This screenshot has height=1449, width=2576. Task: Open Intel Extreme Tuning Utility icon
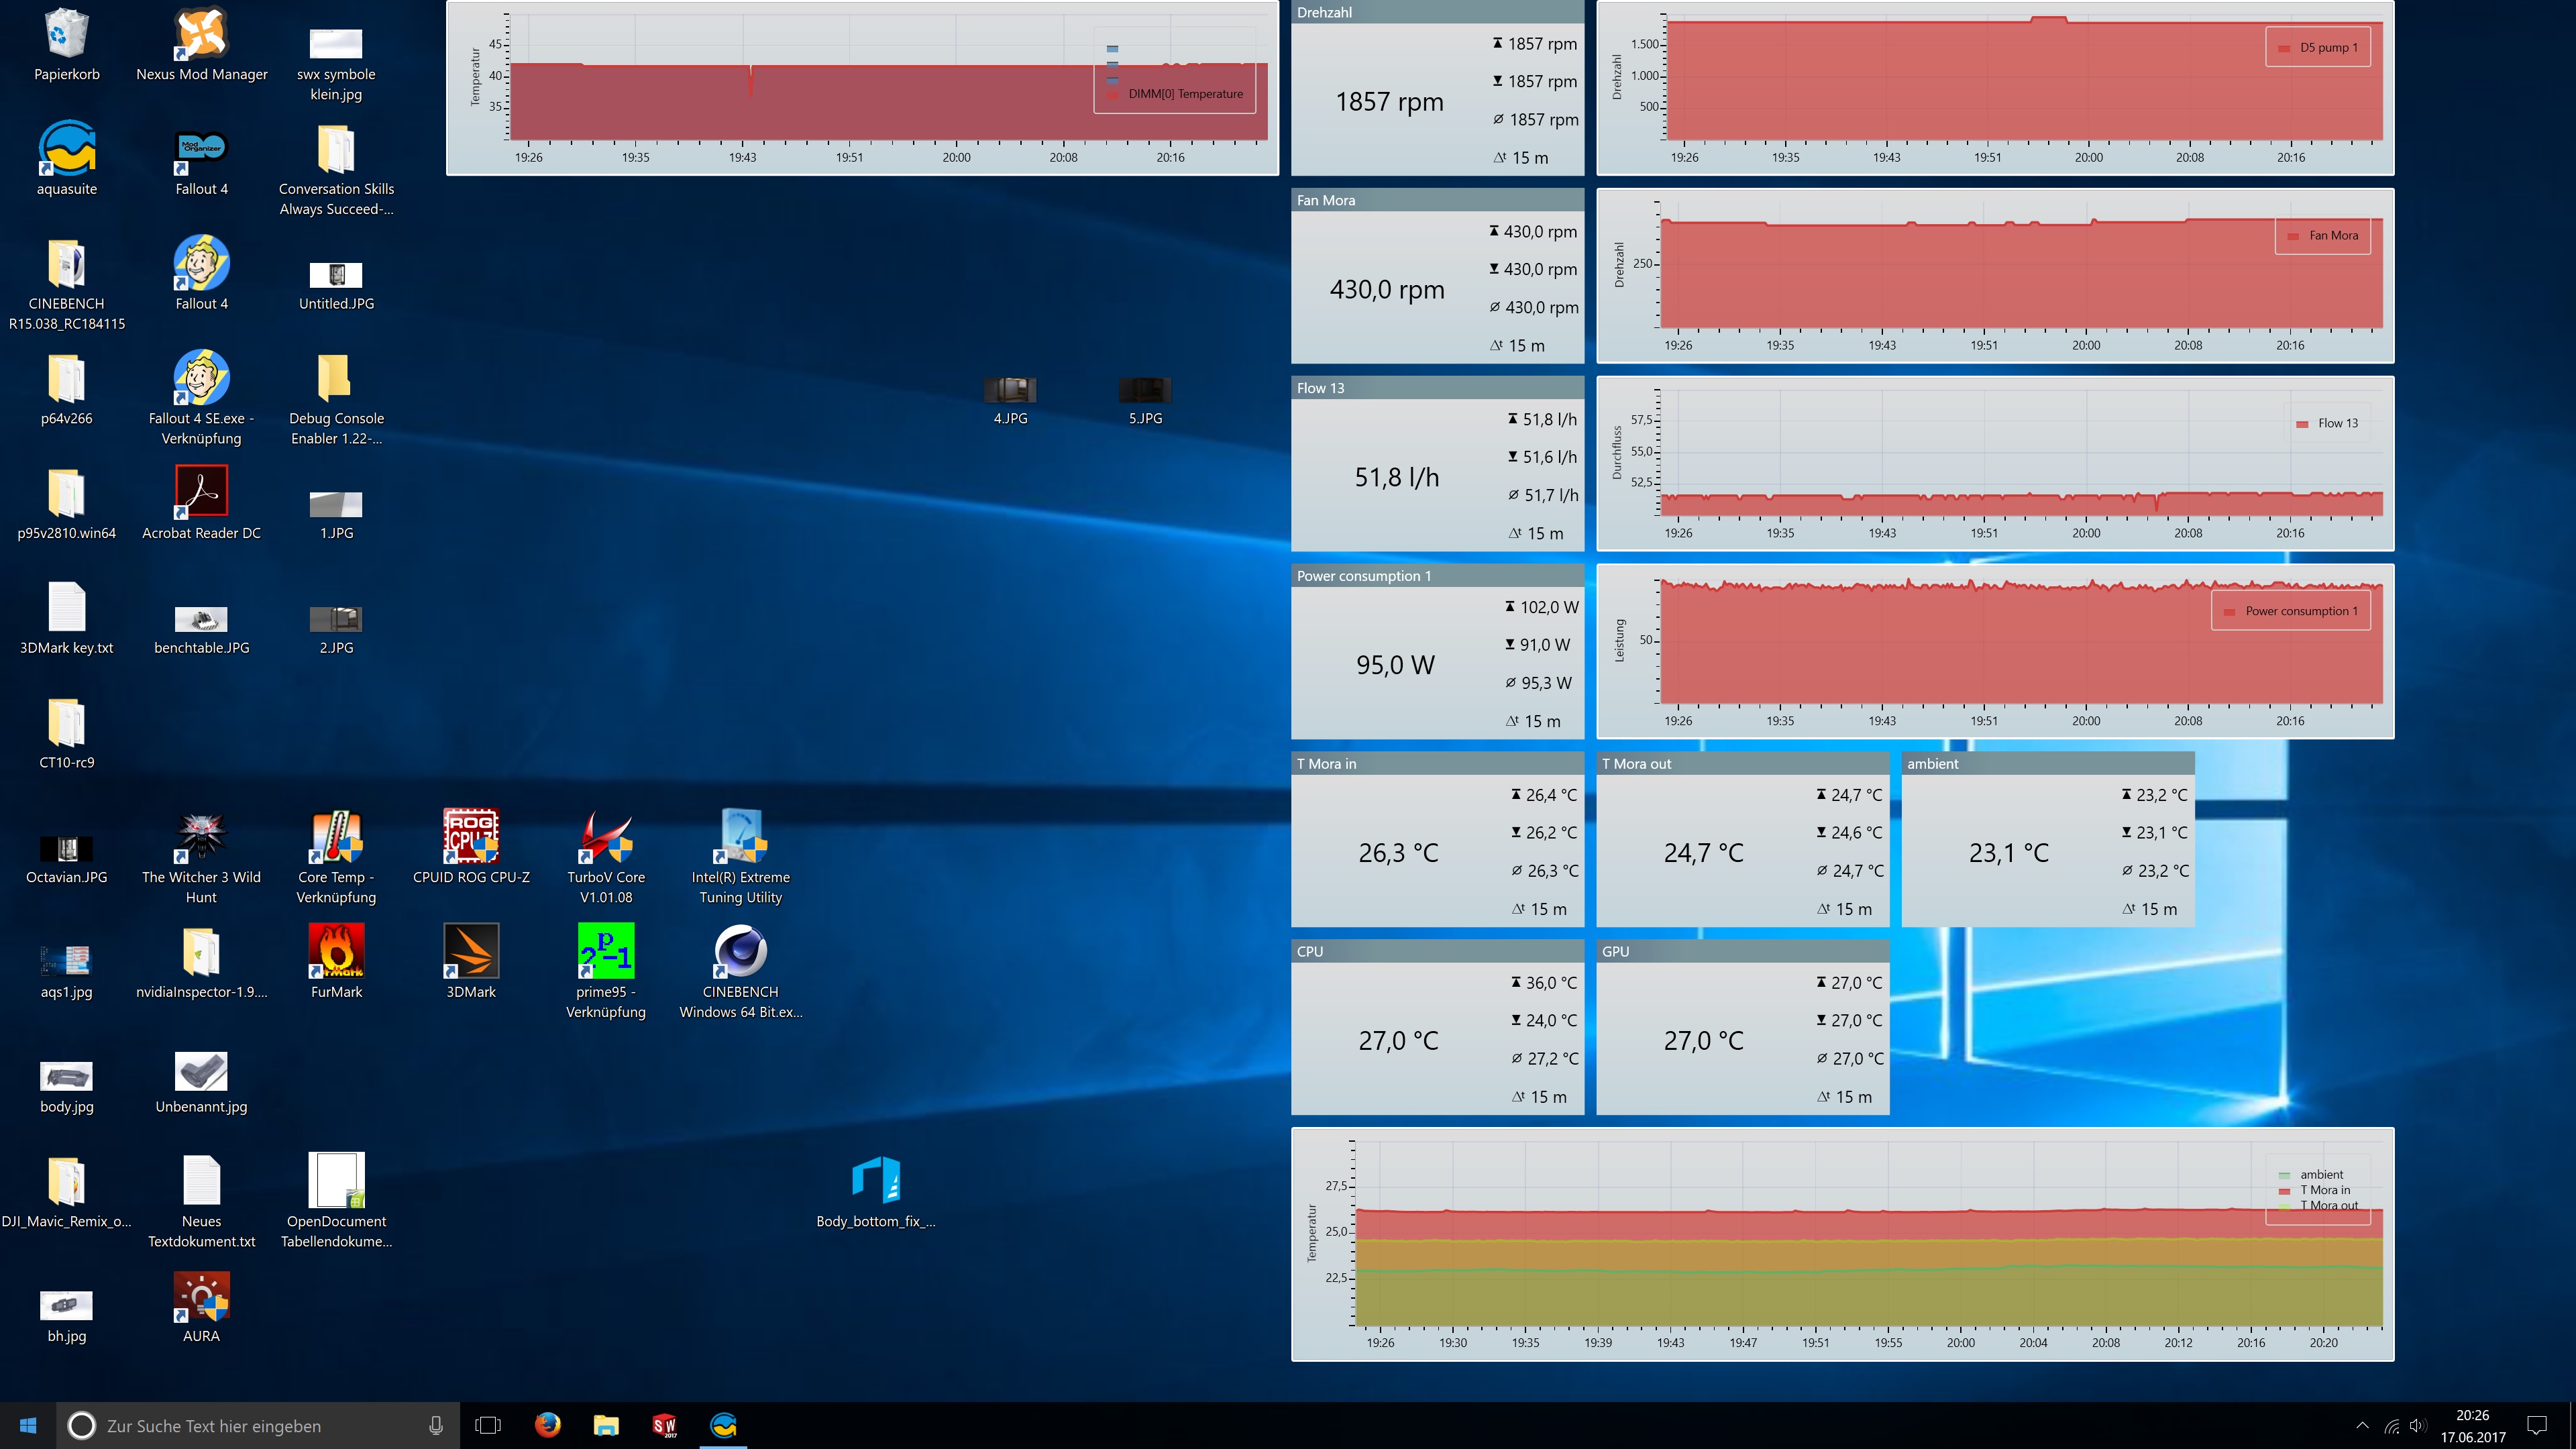click(740, 837)
